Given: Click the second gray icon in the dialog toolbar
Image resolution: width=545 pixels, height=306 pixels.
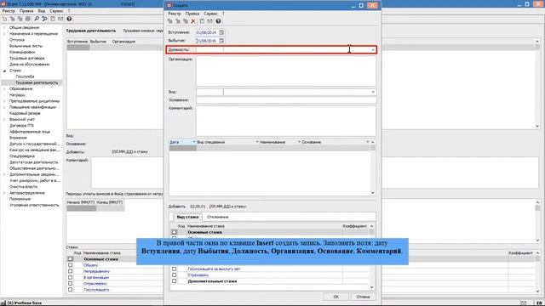Looking at the screenshot, I should pyautogui.click(x=178, y=21).
